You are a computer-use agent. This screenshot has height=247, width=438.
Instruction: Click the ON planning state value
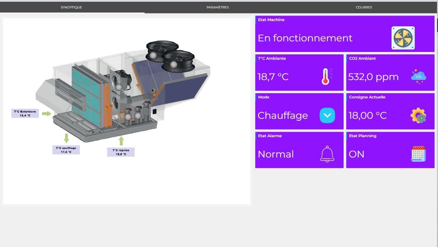point(357,154)
